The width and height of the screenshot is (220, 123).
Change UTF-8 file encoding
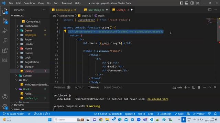(141, 114)
